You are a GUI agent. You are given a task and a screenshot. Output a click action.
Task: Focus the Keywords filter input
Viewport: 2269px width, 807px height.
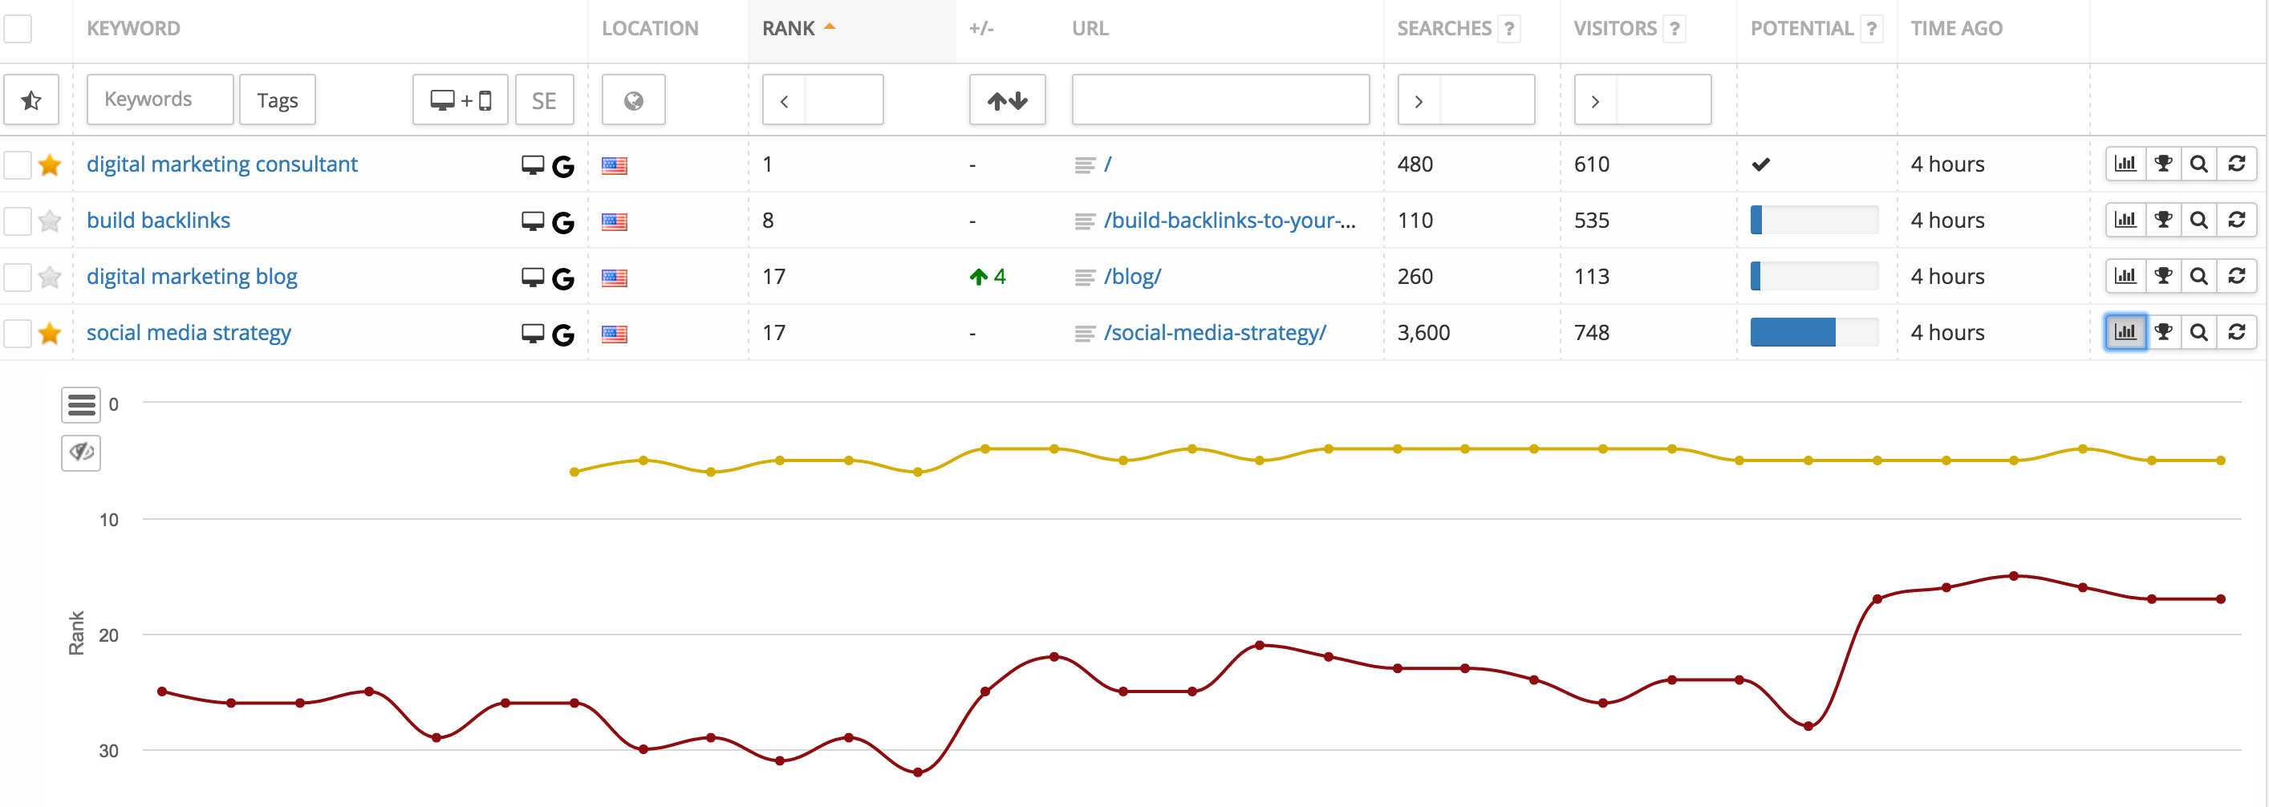(160, 100)
